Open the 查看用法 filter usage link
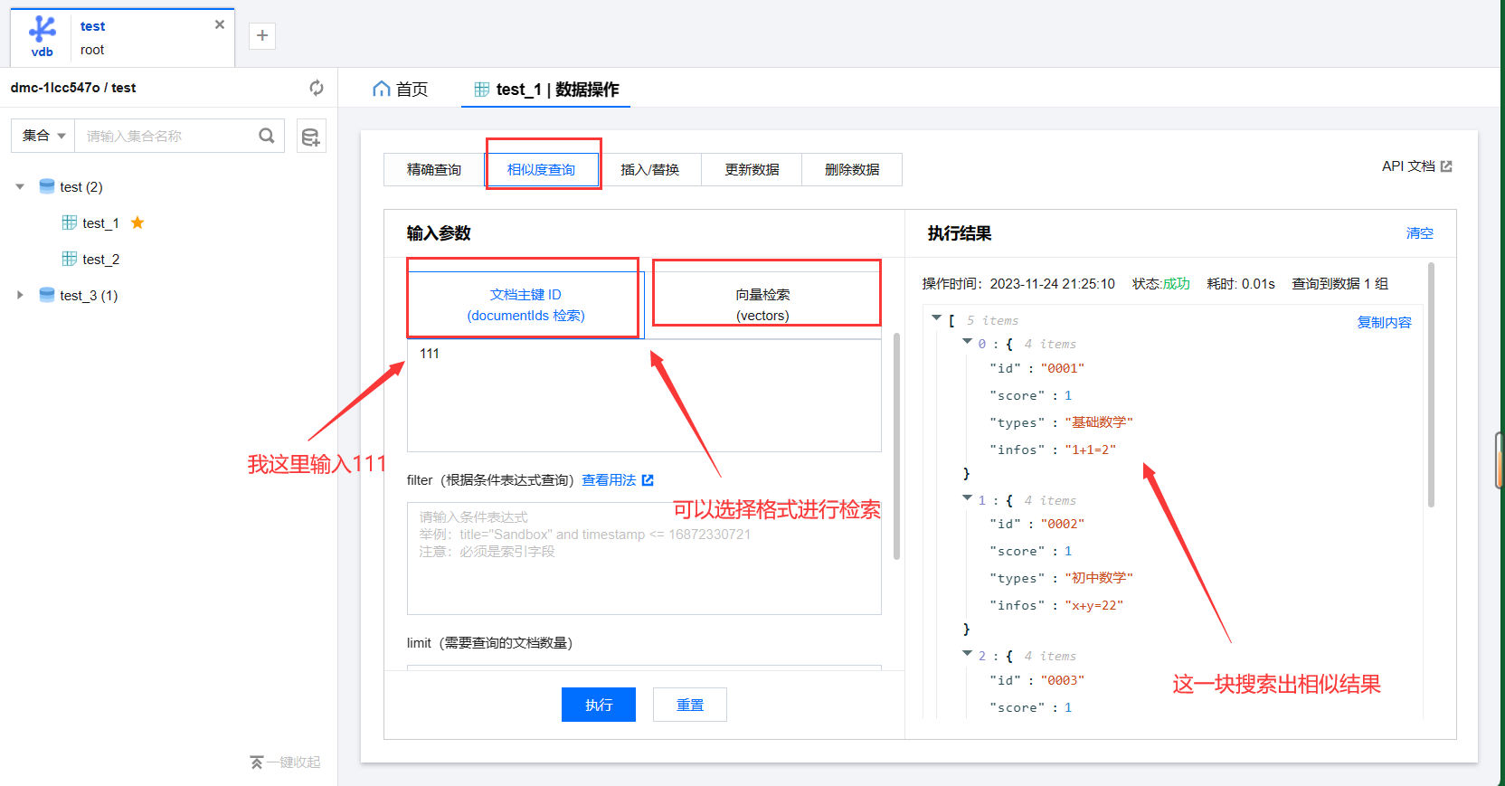The height and width of the screenshot is (786, 1505). [609, 480]
